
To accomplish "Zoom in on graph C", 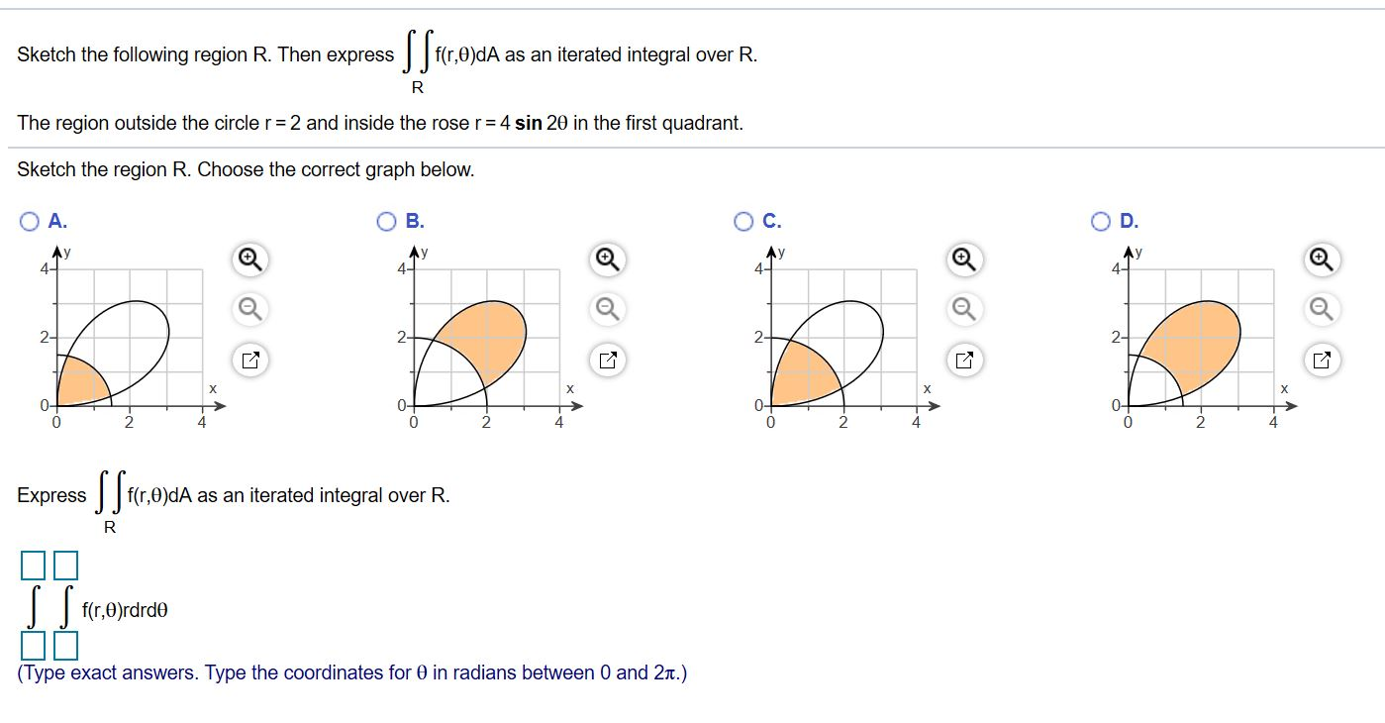I will tap(964, 258).
